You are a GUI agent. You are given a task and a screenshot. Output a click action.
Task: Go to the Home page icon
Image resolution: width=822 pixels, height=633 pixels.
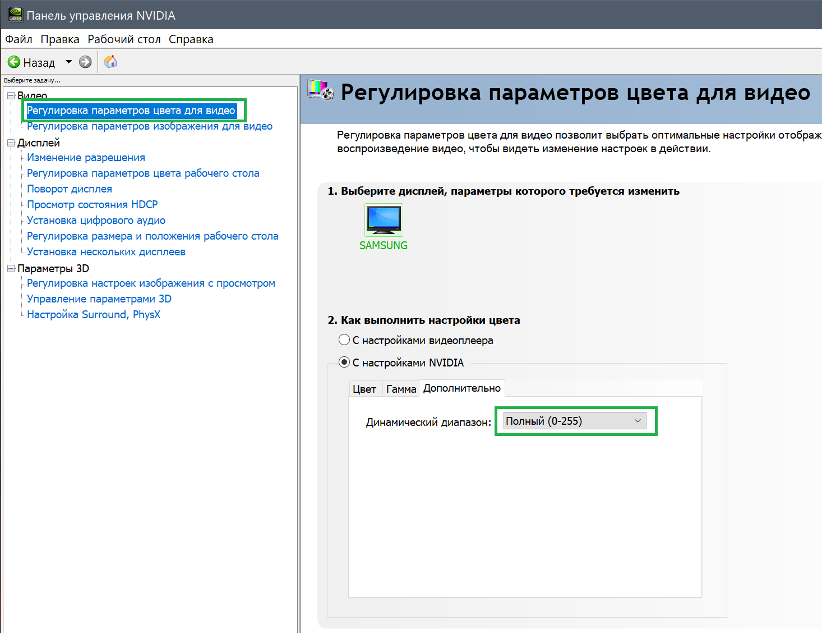(111, 62)
